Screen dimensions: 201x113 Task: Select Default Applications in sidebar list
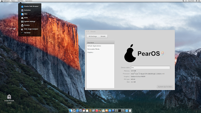point(94,46)
